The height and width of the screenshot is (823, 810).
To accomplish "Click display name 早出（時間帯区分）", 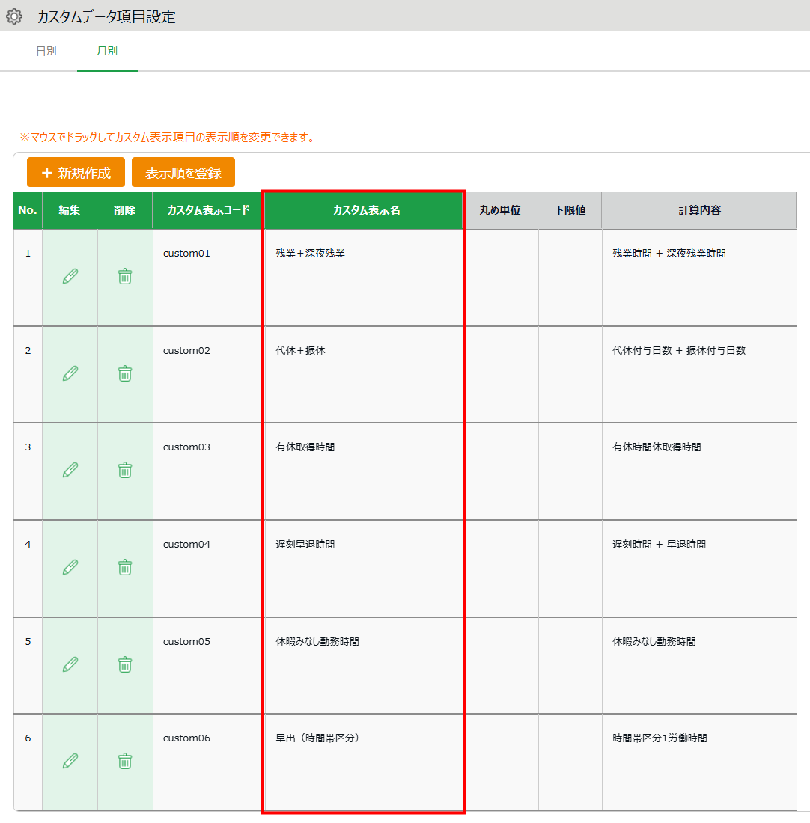I will (x=318, y=738).
